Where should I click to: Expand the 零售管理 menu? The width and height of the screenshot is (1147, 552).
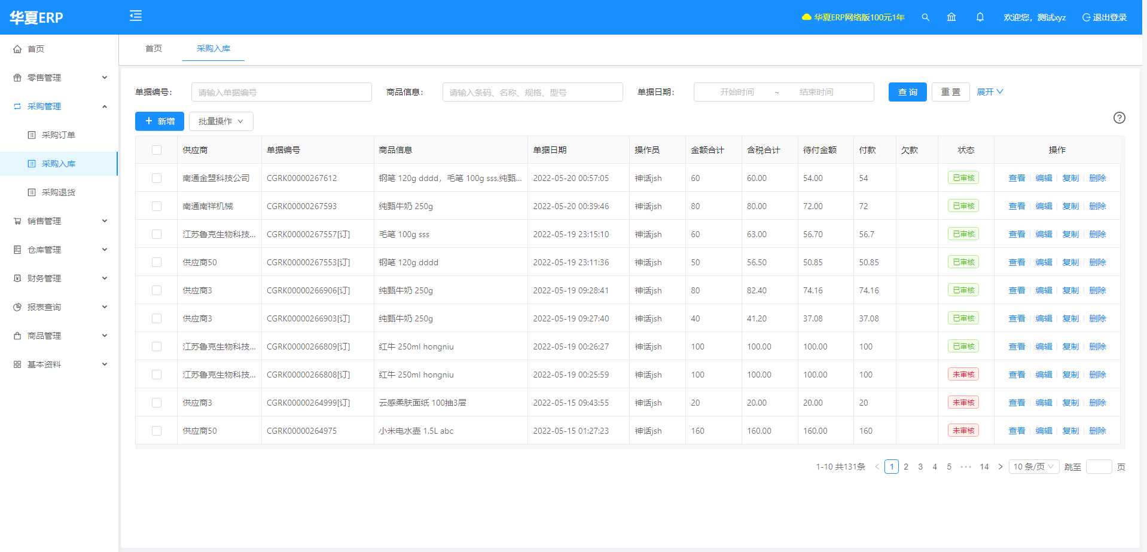pos(59,78)
